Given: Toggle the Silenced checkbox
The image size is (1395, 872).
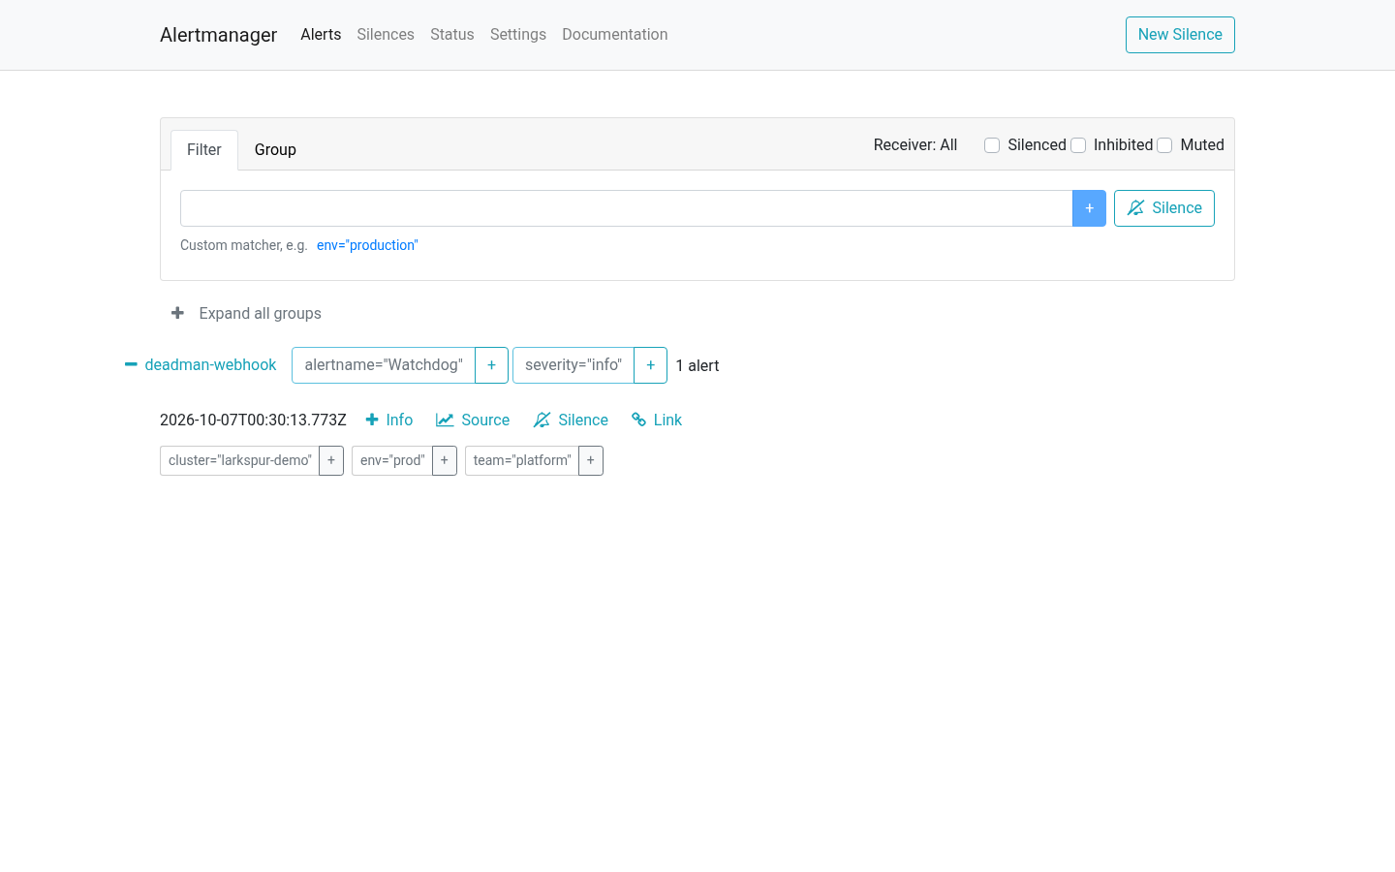Looking at the screenshot, I should point(992,145).
